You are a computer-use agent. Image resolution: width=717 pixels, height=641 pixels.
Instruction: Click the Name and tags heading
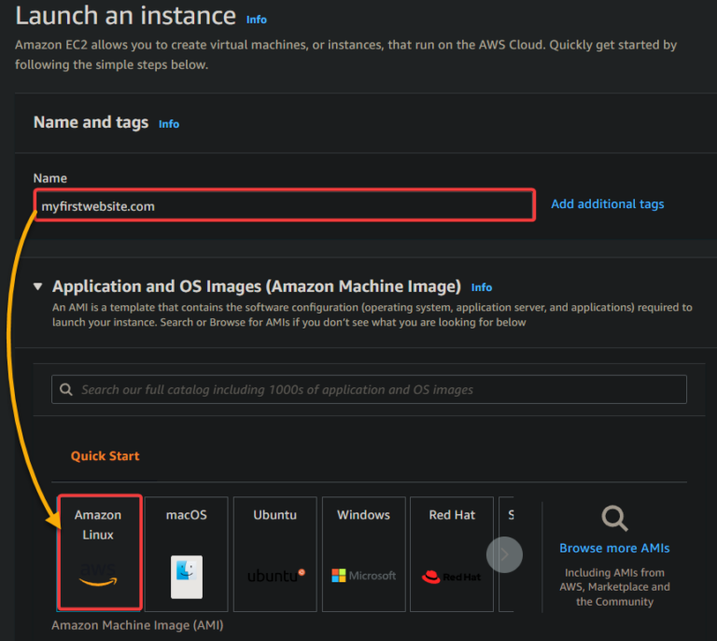click(91, 122)
